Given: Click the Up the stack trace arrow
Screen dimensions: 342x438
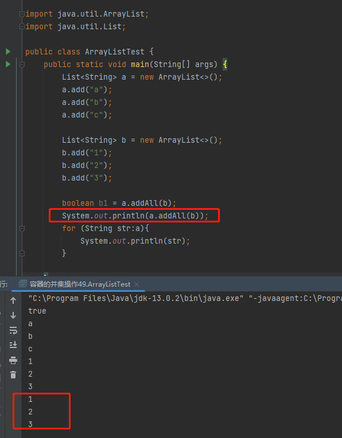Looking at the screenshot, I should click(x=13, y=300).
